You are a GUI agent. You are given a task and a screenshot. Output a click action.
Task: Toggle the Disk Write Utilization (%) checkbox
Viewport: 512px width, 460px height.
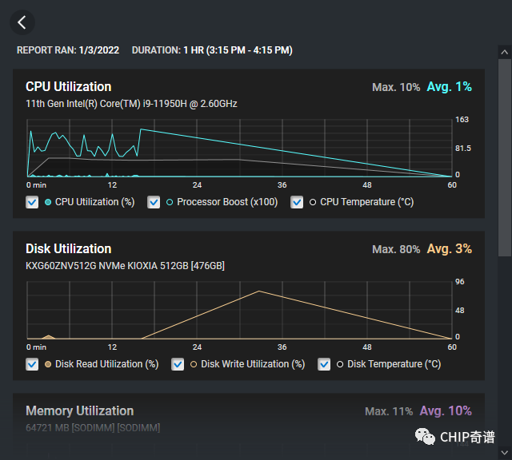178,364
